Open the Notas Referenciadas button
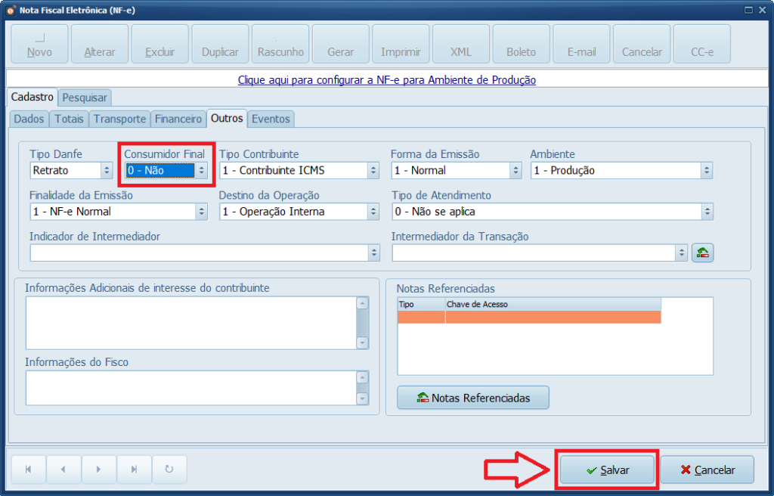This screenshot has width=774, height=496. (x=472, y=397)
